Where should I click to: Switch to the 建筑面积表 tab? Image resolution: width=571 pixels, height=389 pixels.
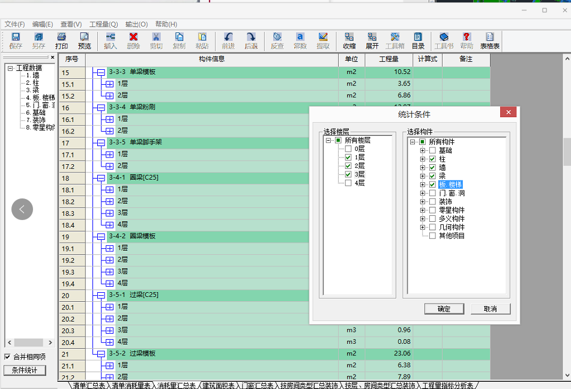218,385
